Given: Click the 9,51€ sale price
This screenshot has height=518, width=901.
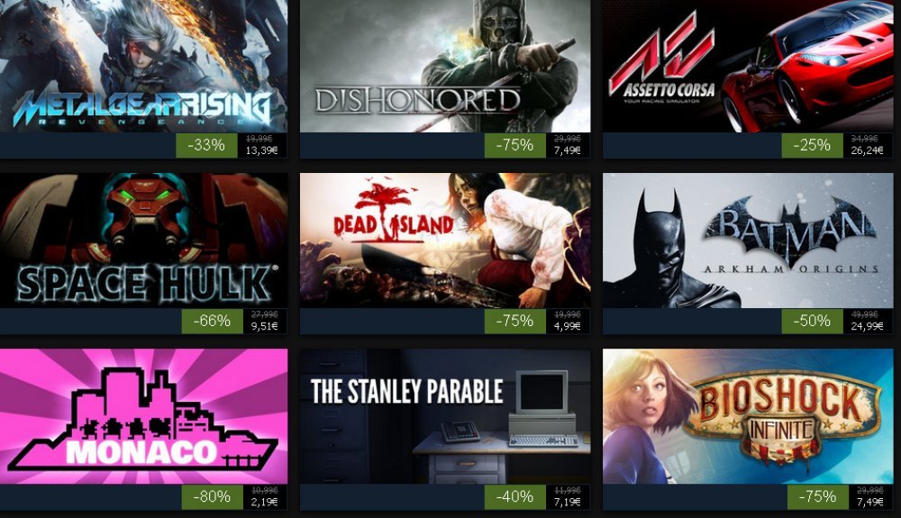Looking at the screenshot, I should click(x=264, y=326).
